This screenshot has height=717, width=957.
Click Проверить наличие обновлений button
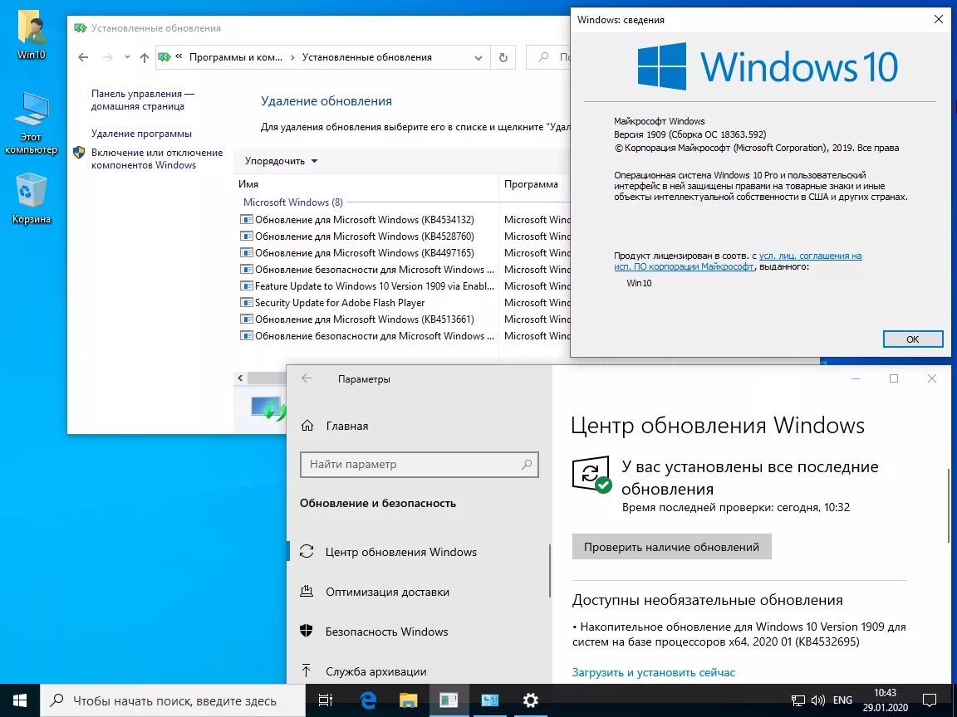pos(671,547)
